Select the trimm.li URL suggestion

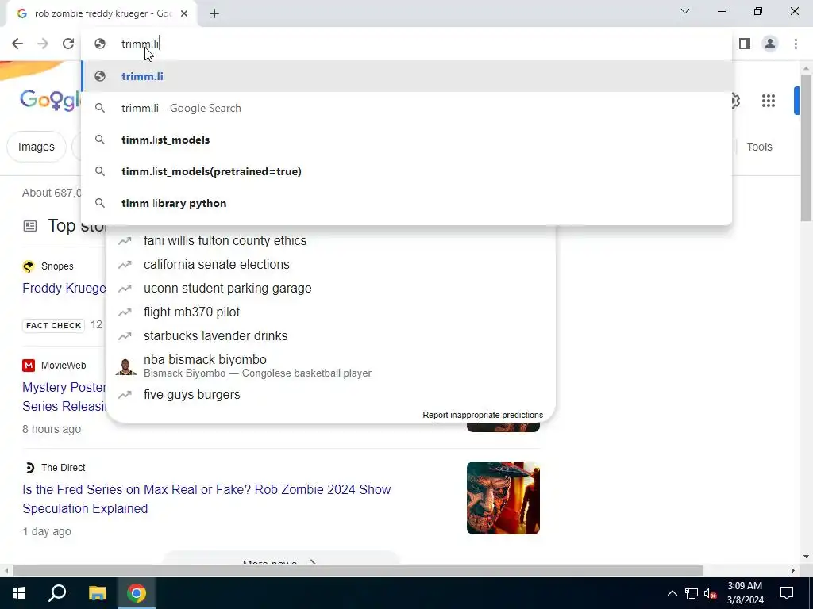point(406,76)
